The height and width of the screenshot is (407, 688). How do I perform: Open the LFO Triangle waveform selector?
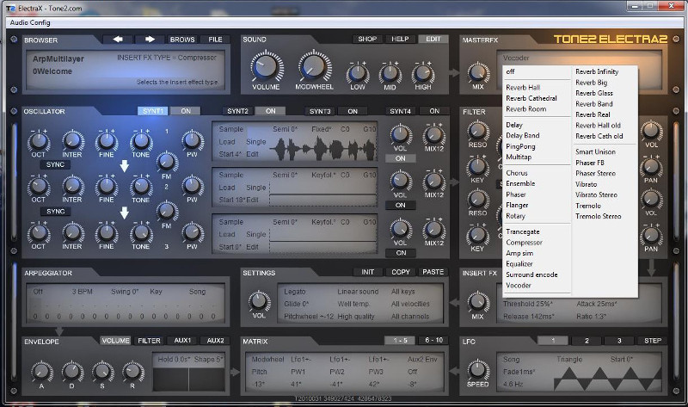click(569, 359)
